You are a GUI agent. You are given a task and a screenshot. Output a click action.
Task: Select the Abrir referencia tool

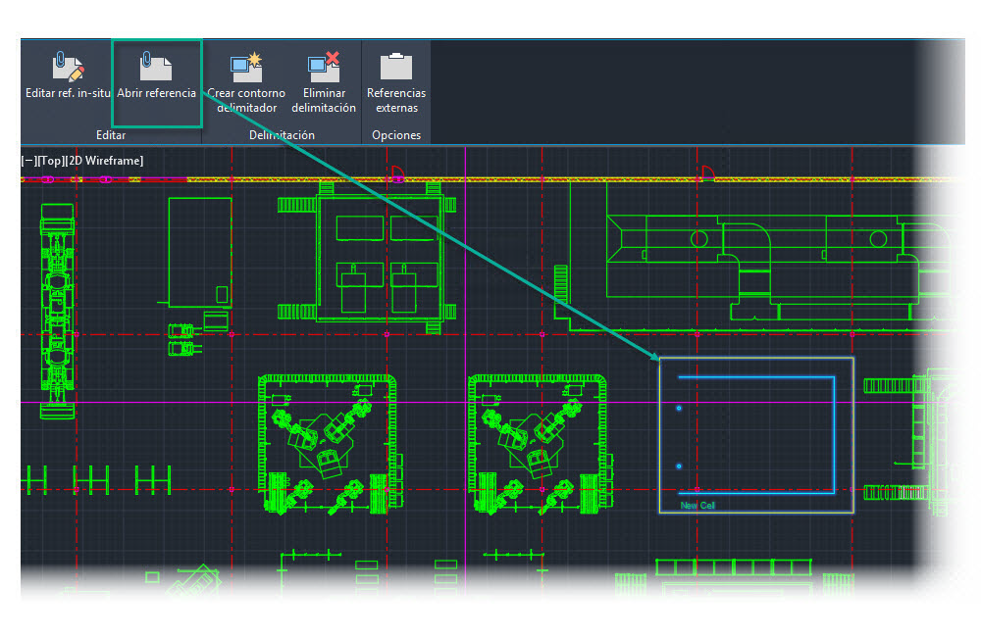click(155, 78)
